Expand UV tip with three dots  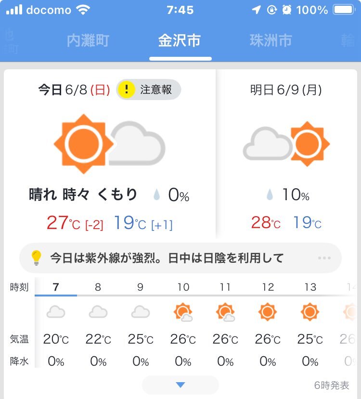324,258
